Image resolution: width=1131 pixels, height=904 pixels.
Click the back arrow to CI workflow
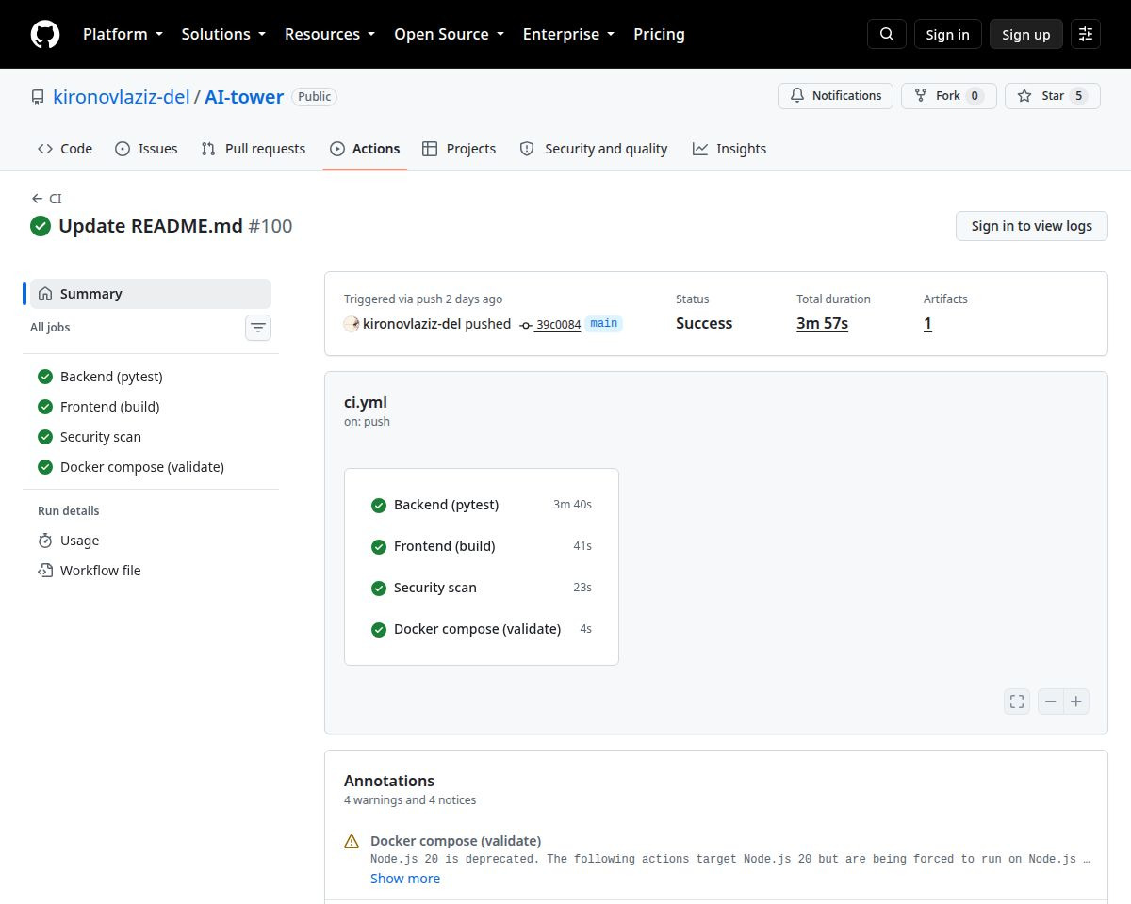[37, 199]
